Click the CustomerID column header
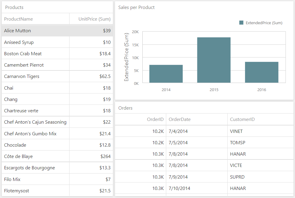295x198 pixels. pyautogui.click(x=242, y=119)
